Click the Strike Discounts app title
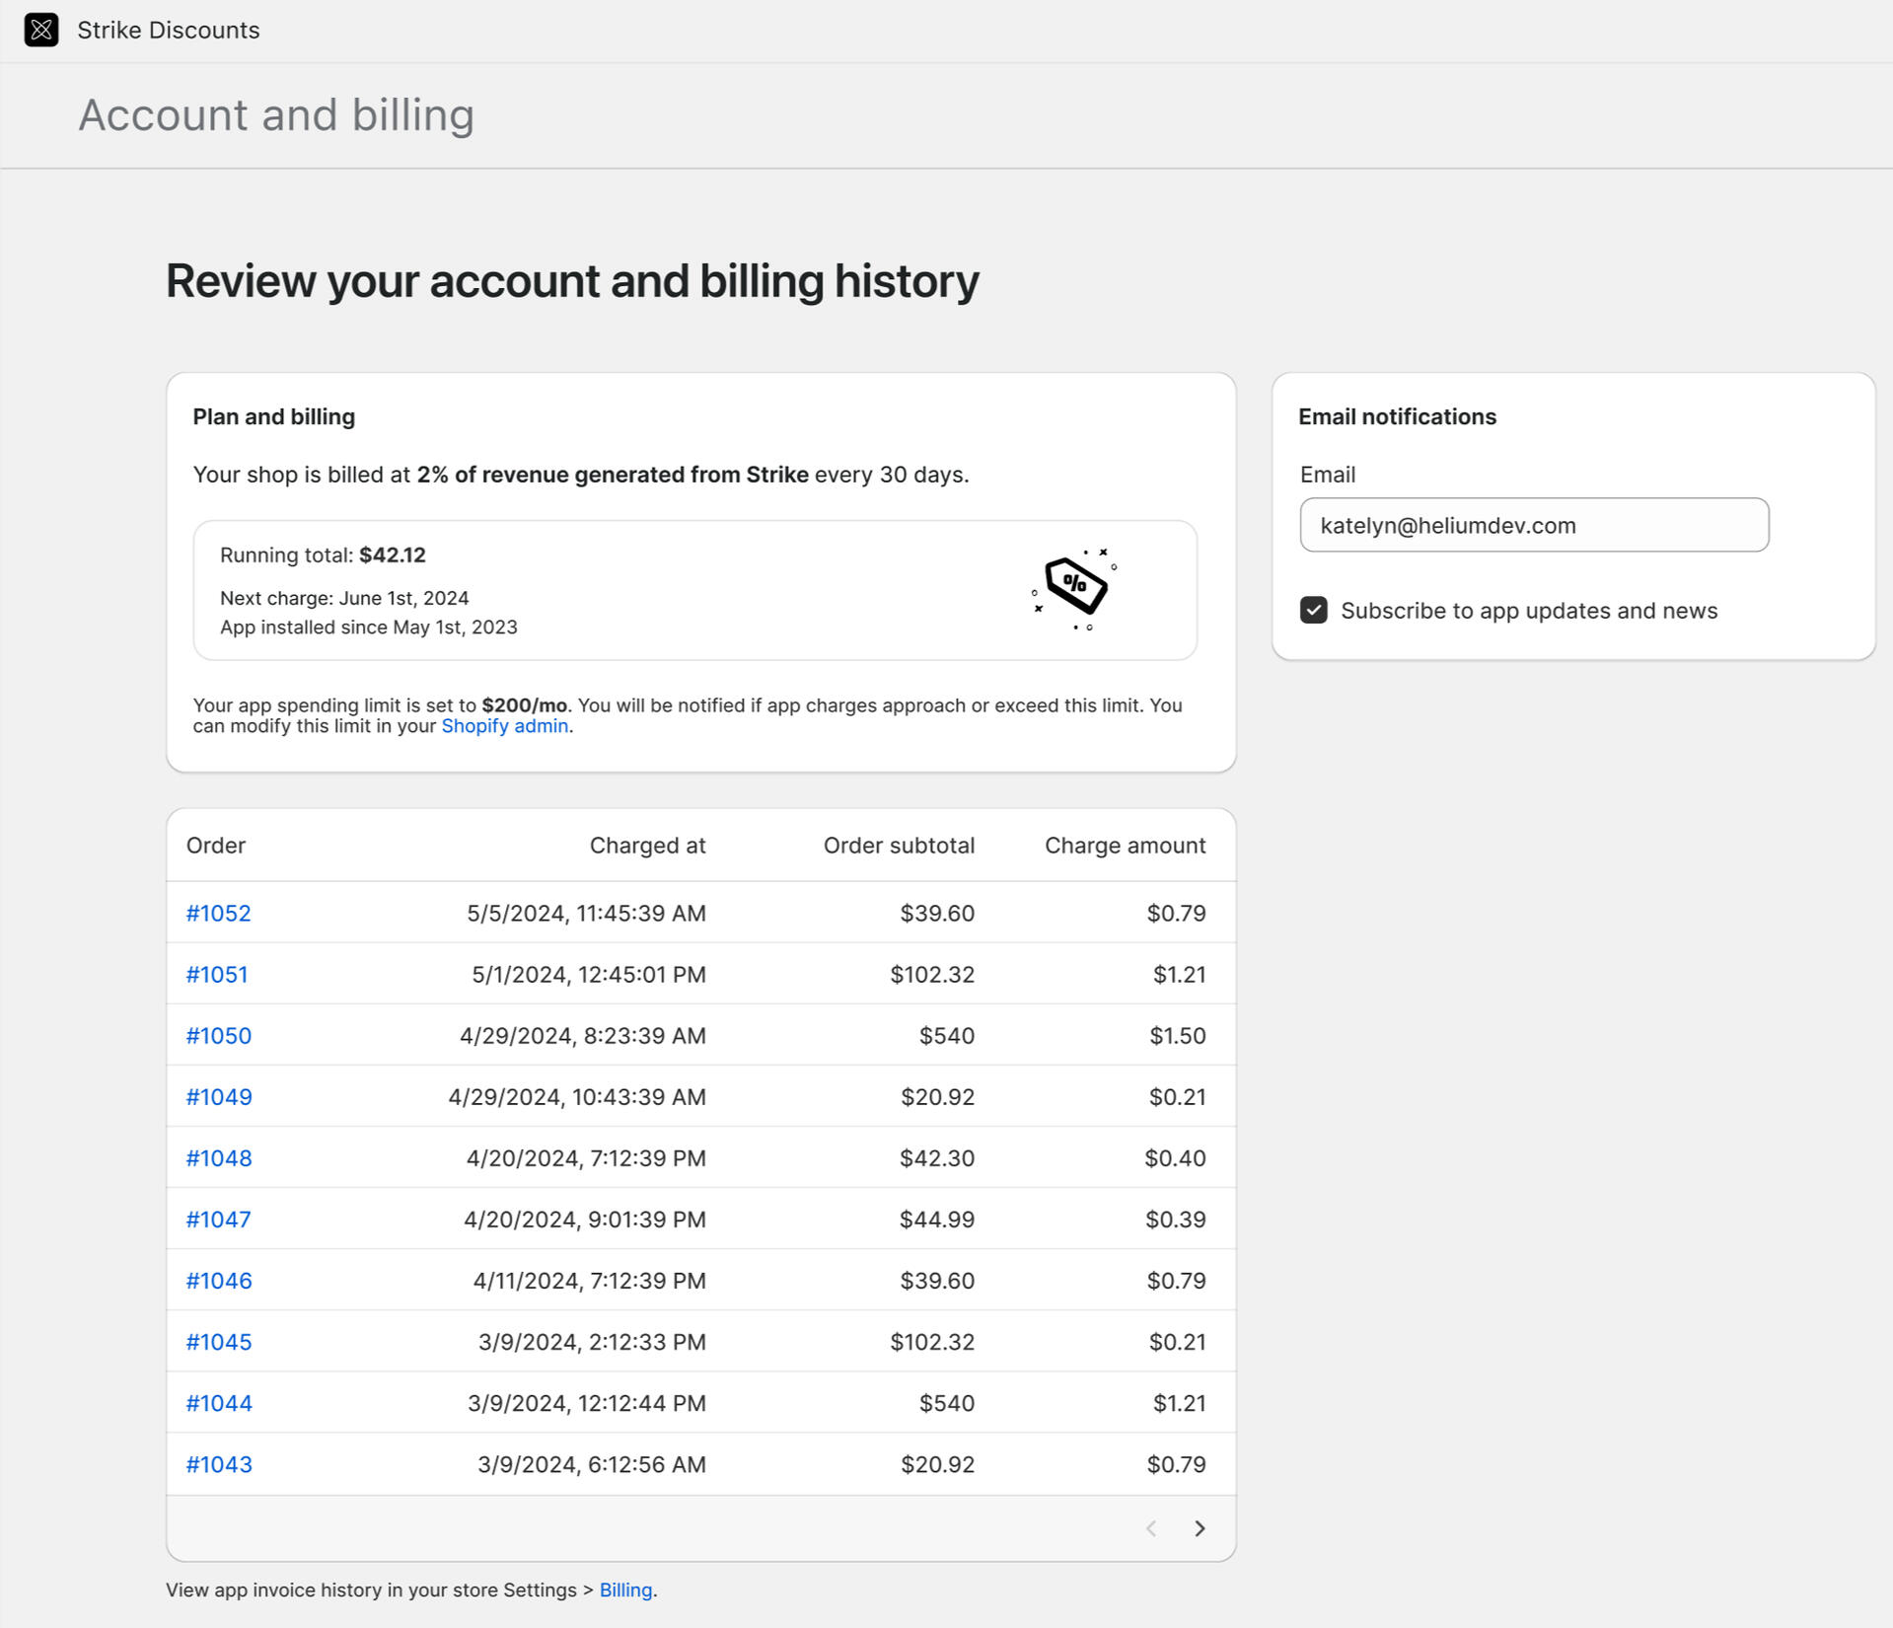The height and width of the screenshot is (1628, 1893). pos(169,30)
